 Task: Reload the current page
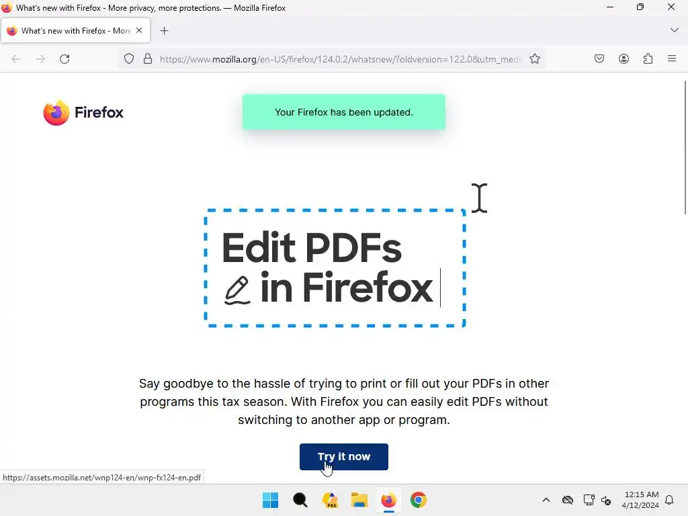(64, 59)
